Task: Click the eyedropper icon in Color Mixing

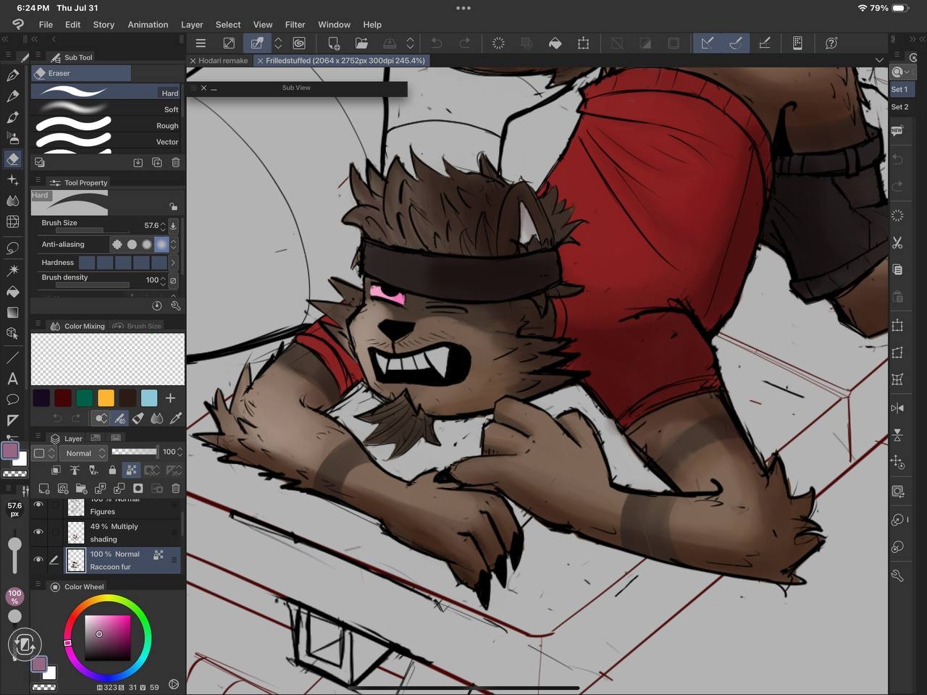Action: tap(175, 418)
